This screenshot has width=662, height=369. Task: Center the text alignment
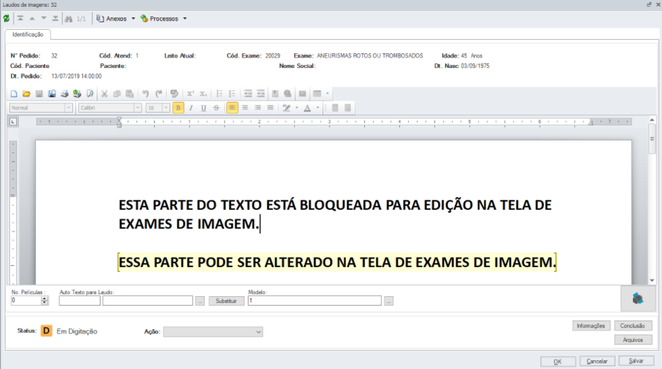point(245,108)
